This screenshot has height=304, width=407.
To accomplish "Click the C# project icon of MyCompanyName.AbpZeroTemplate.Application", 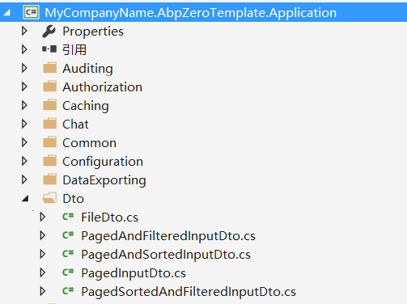I will tap(31, 12).
